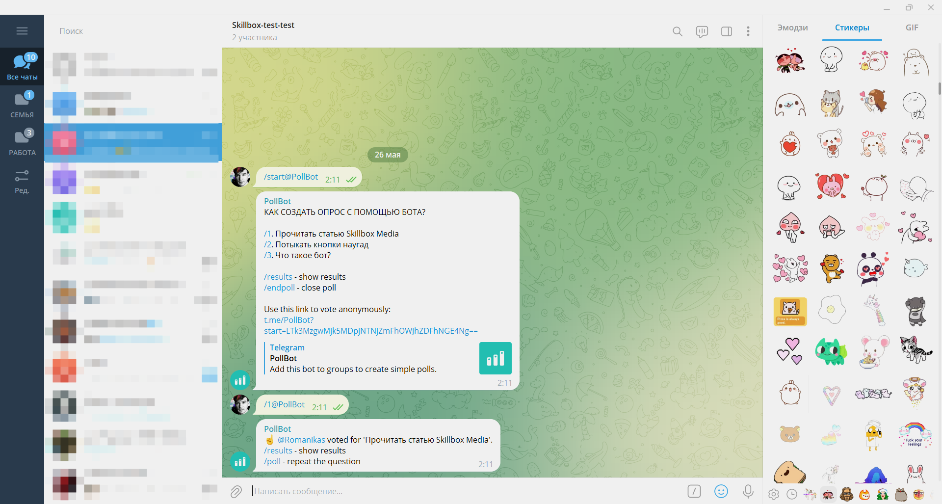
Task: Open the highlighted blue chat in list
Action: pyautogui.click(x=133, y=142)
